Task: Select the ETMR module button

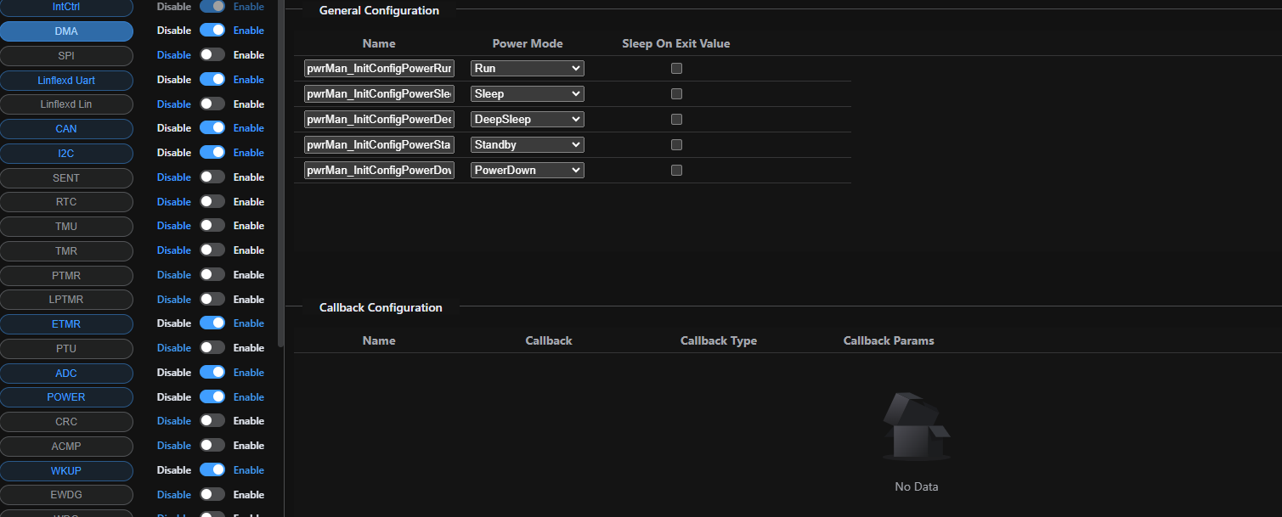Action: [x=66, y=324]
